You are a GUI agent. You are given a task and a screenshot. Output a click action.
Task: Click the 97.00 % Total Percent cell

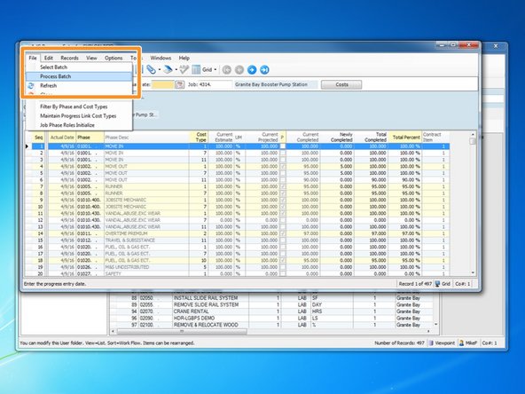(x=404, y=233)
